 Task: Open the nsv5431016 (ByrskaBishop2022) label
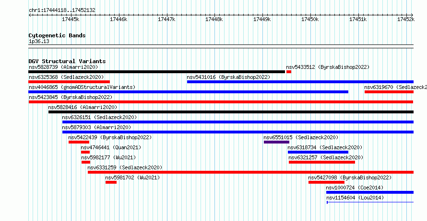(x=228, y=77)
